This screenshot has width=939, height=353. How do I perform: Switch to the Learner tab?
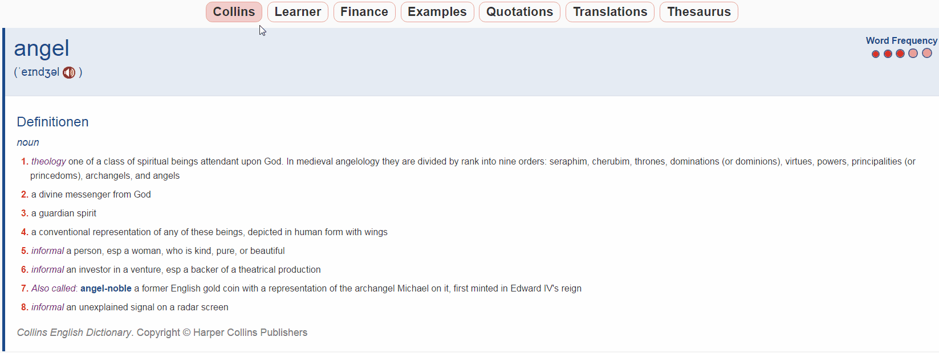298,12
